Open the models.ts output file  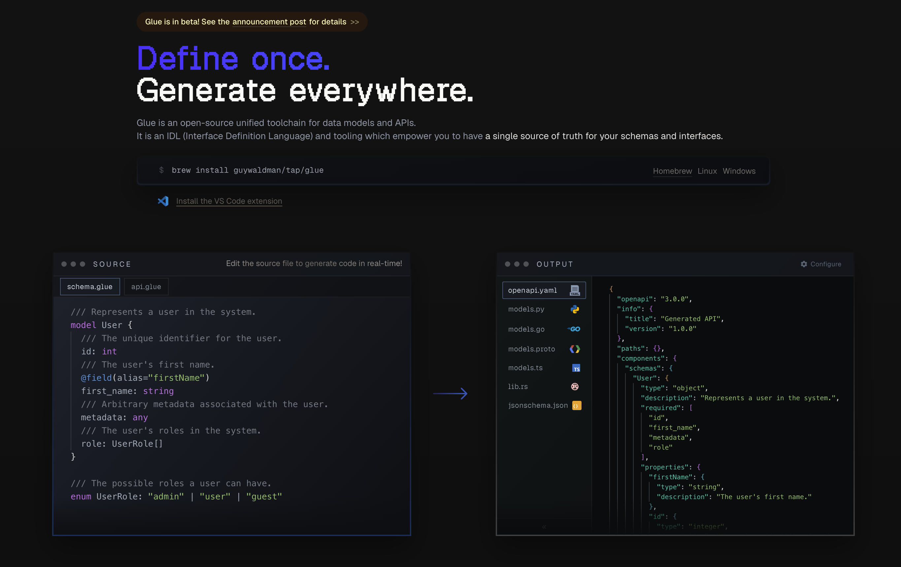[x=544, y=368]
